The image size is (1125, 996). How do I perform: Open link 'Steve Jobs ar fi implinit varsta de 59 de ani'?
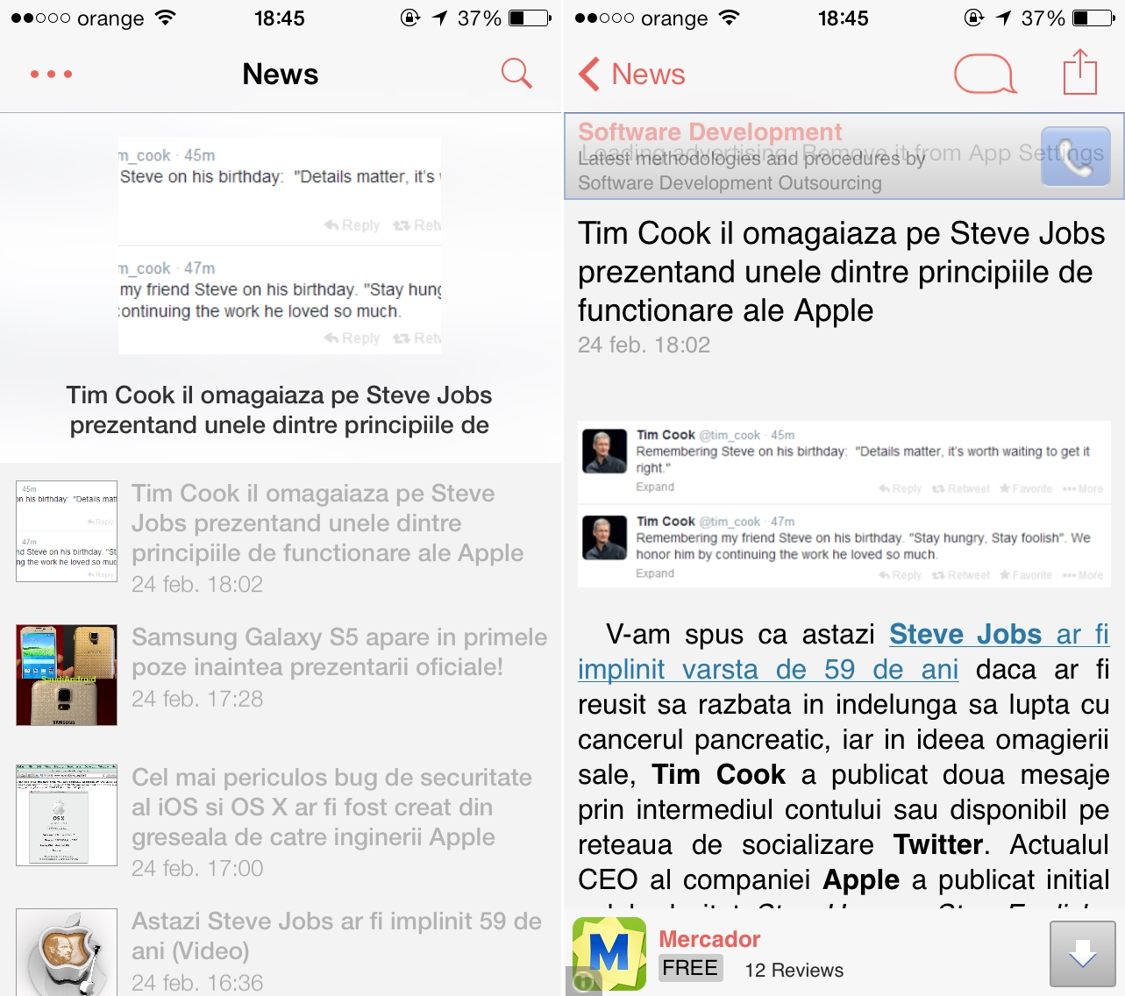pos(844,651)
